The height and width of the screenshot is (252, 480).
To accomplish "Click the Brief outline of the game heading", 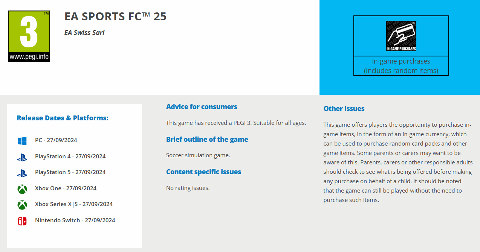I will pos(207,140).
